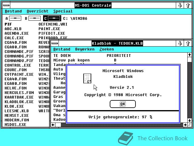This screenshot has width=194, height=146.
Task: Select the PIF directory entry
Action: pos(8,24)
